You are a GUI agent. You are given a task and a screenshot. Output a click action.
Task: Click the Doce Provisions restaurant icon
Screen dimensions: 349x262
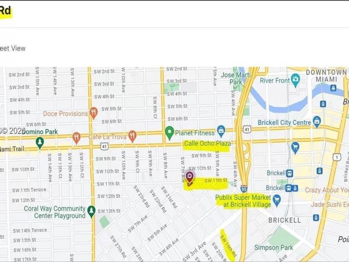[x=93, y=113]
